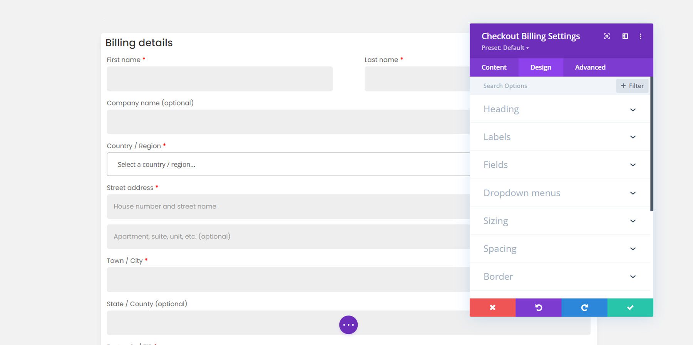The height and width of the screenshot is (345, 693).
Task: Open the Preset: Default dropdown
Action: point(505,48)
